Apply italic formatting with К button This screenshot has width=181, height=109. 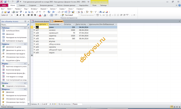[x=20, y=15]
